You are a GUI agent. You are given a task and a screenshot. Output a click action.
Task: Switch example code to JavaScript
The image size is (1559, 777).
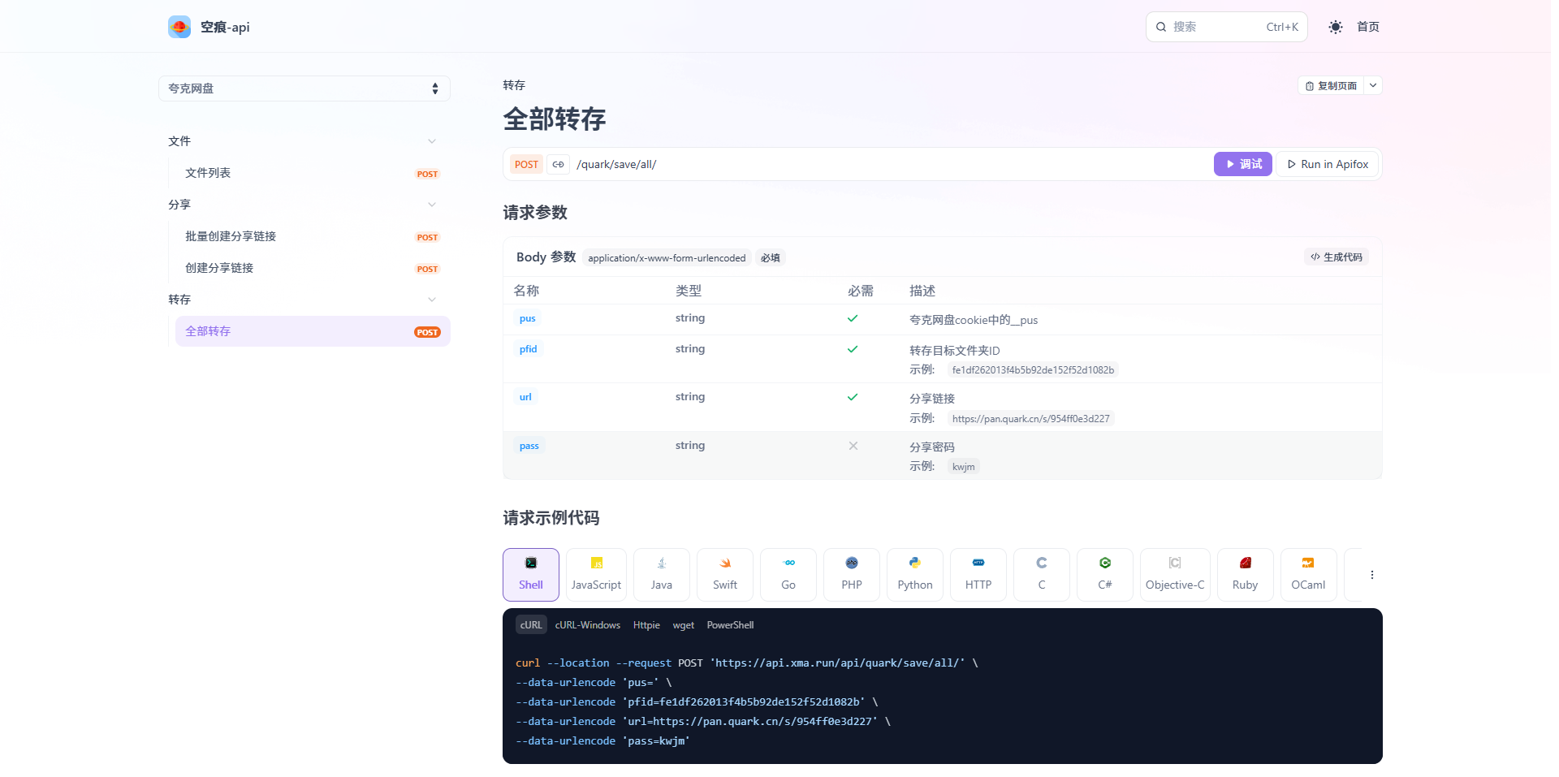(596, 574)
